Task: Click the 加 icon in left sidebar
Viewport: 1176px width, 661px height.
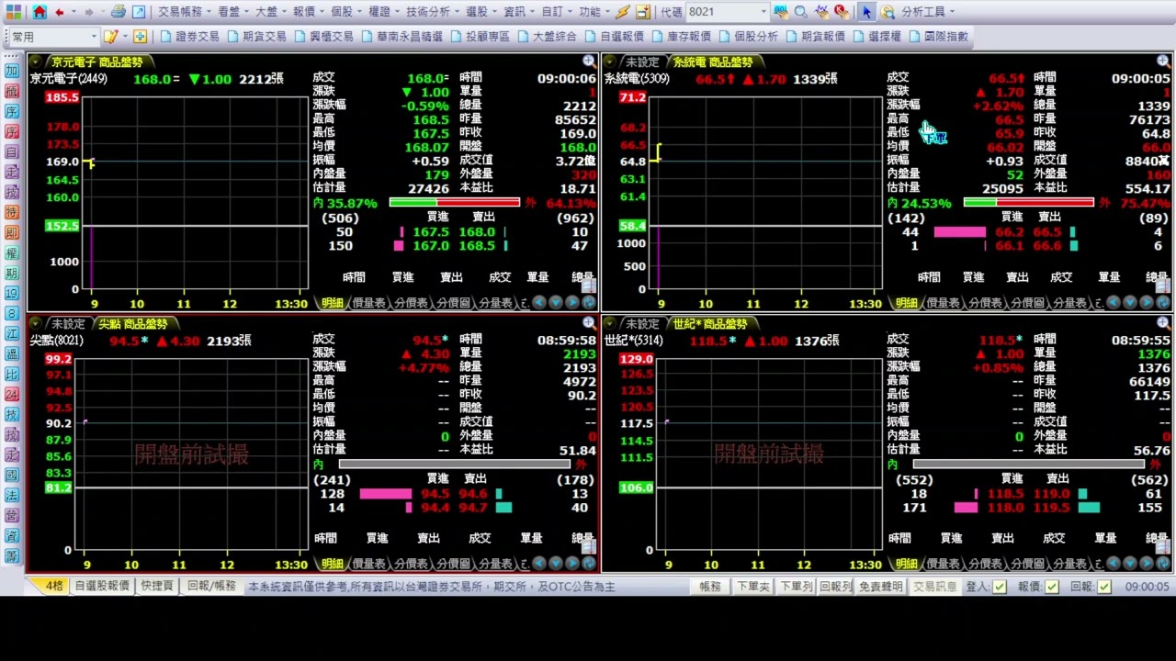Action: (x=12, y=71)
